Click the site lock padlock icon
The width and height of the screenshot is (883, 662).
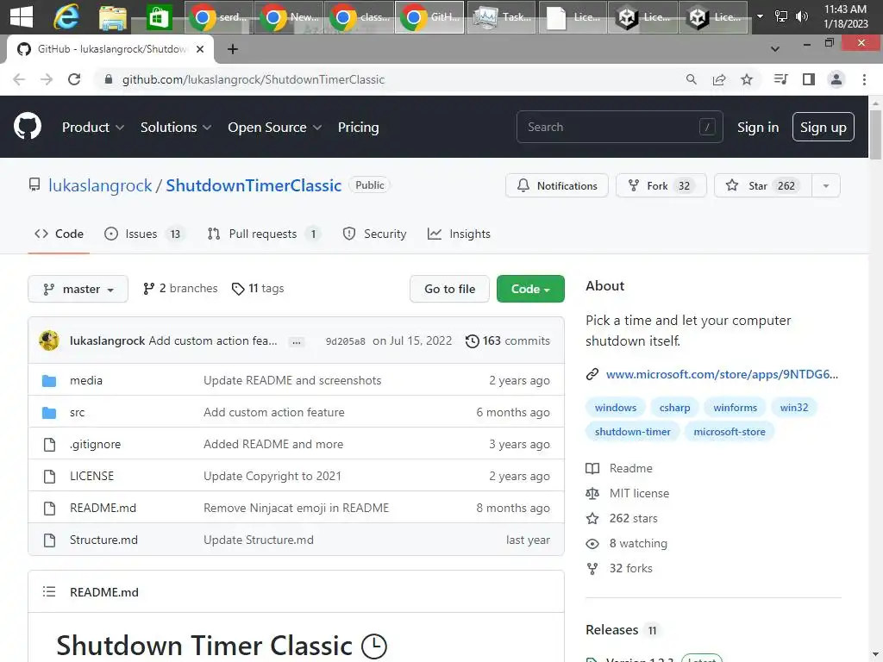point(109,79)
